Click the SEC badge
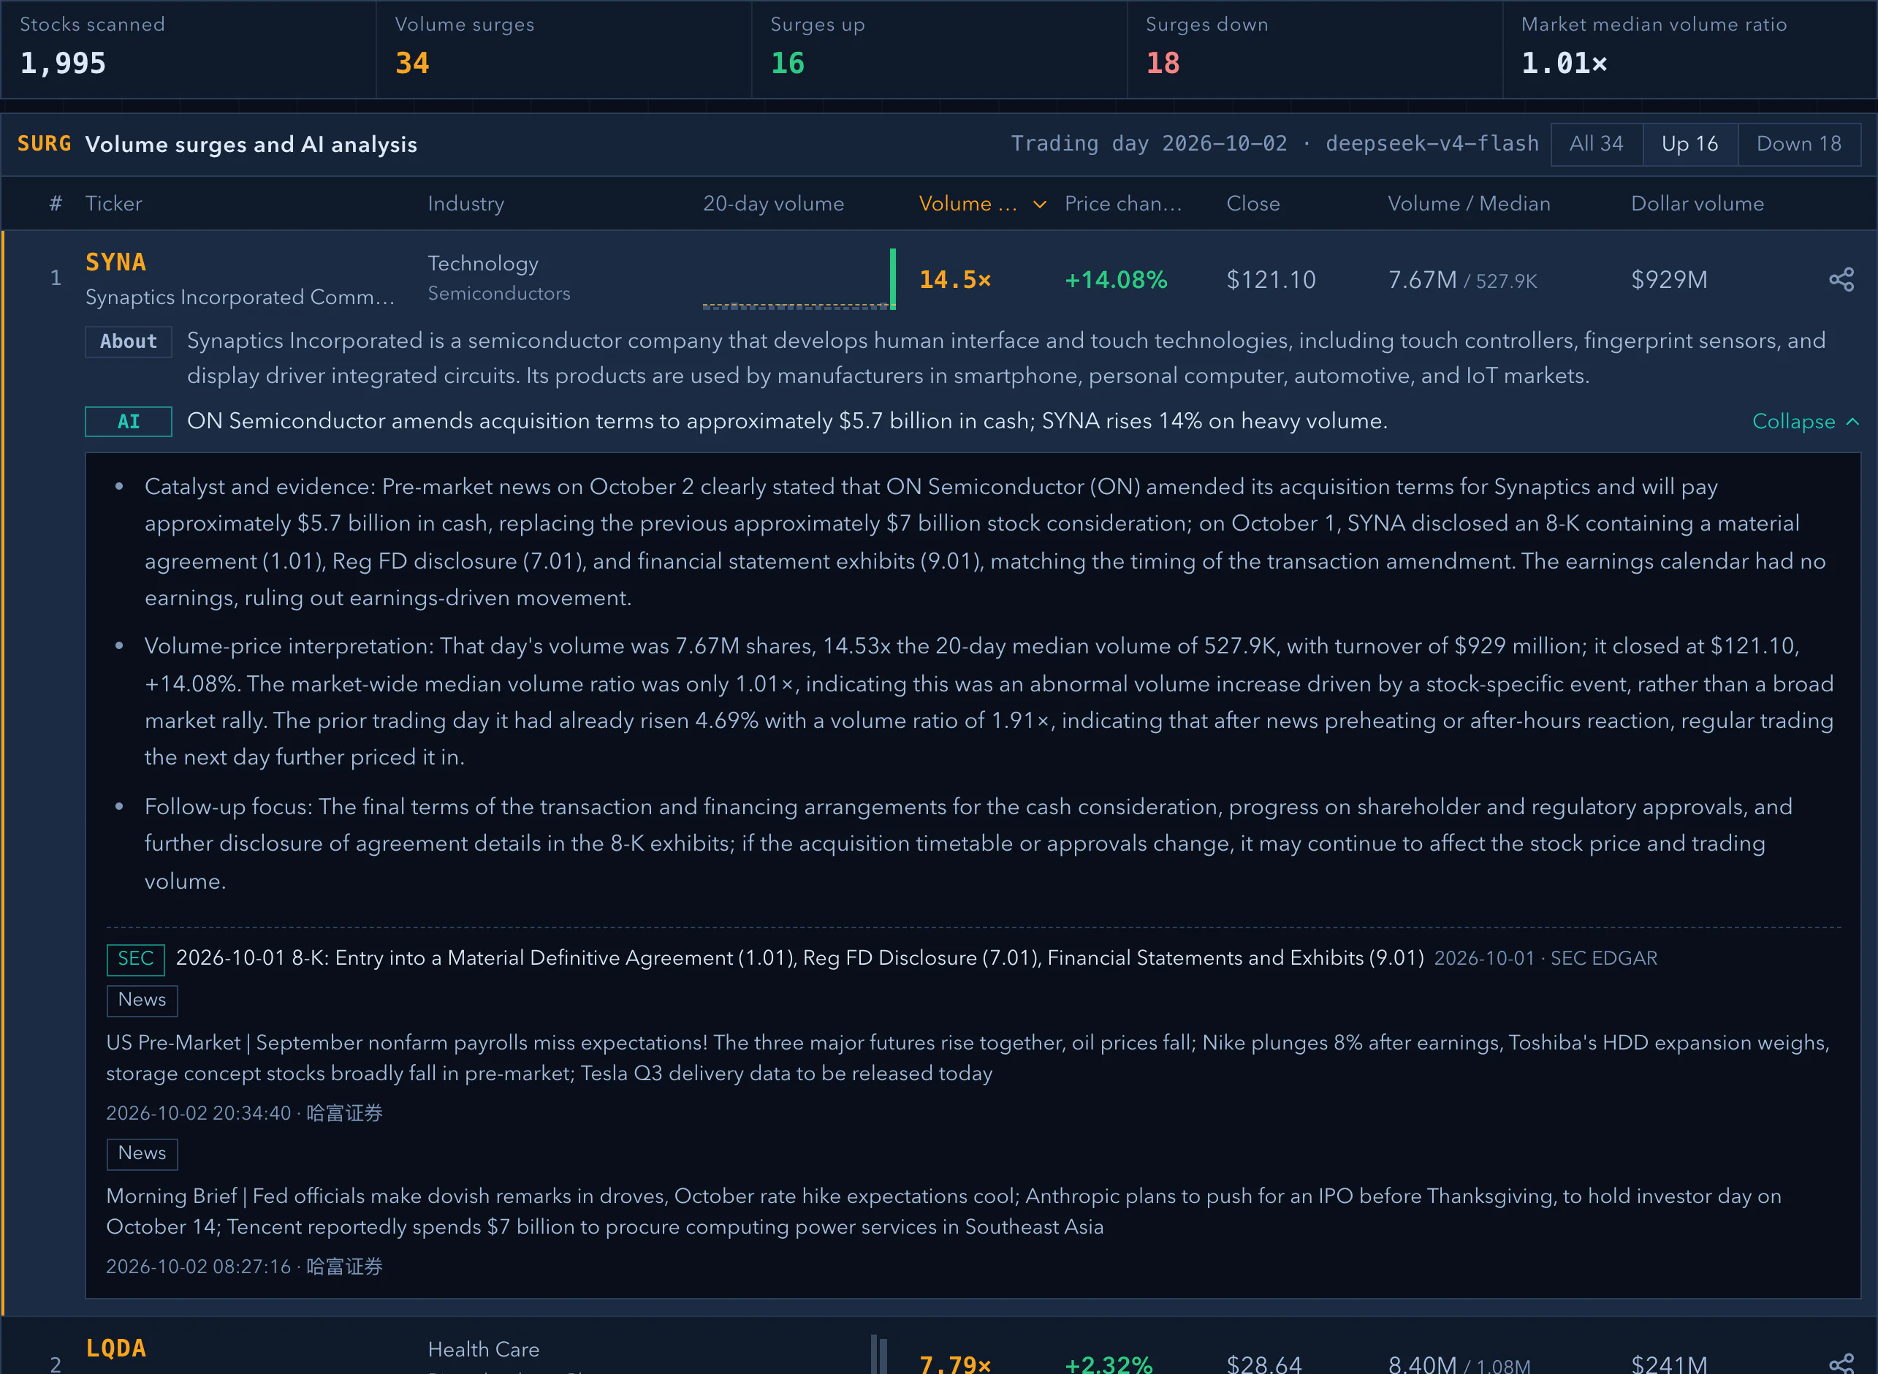Screen dimensions: 1878x1374 pos(135,959)
